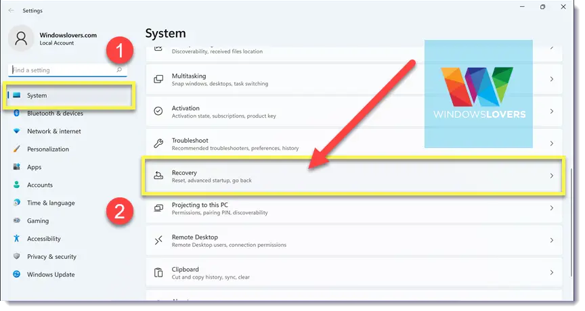
Task: Click the Time & language globe icon
Action: click(16, 202)
